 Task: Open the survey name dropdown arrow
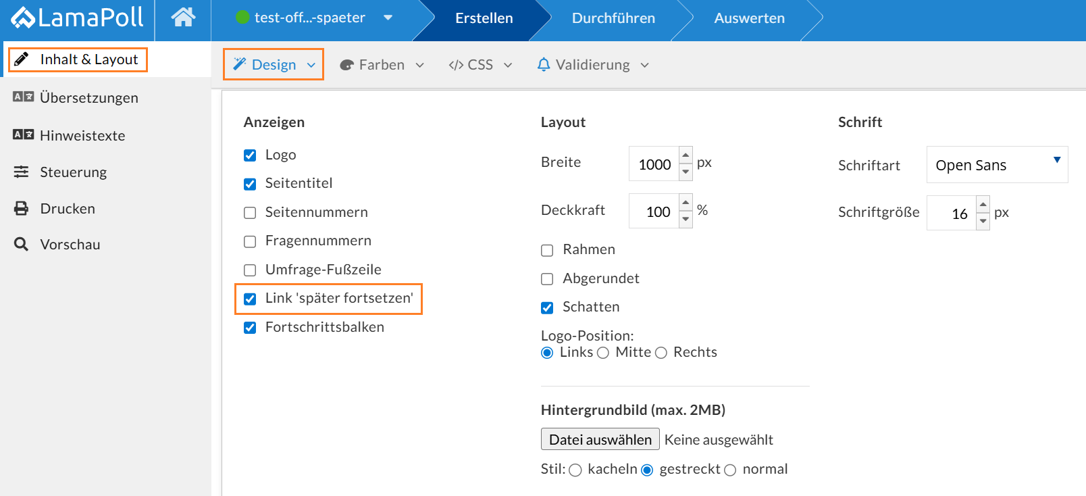click(388, 18)
